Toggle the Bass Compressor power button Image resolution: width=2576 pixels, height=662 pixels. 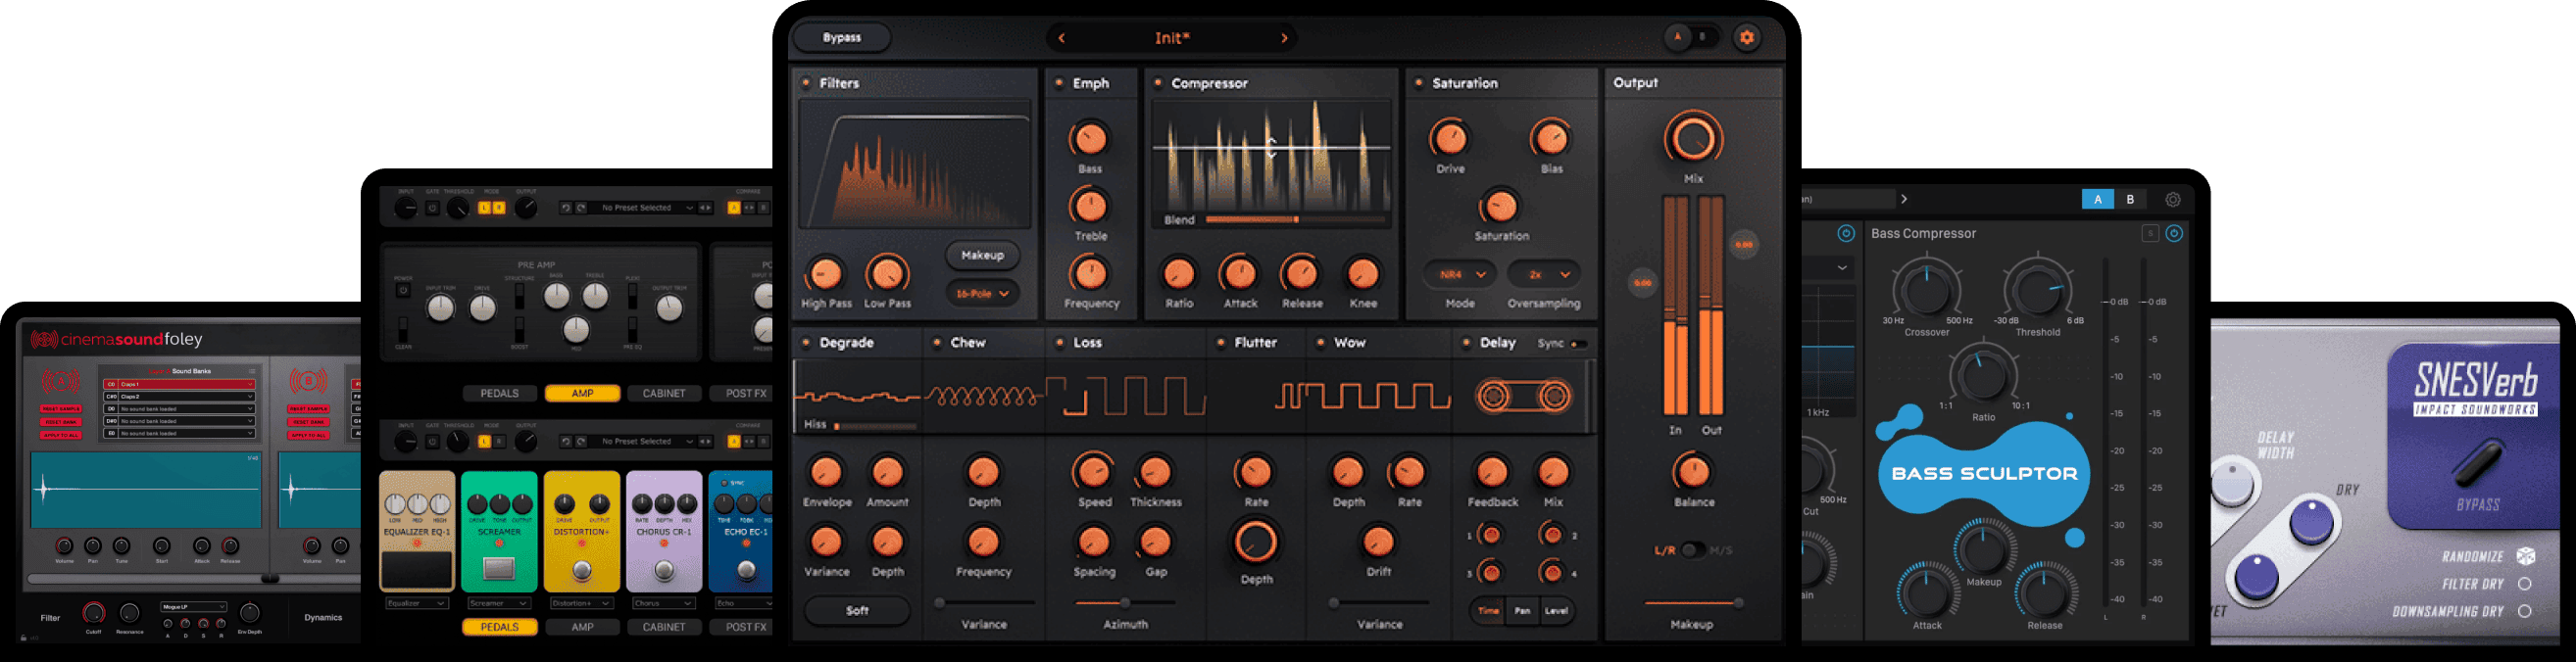(2174, 234)
